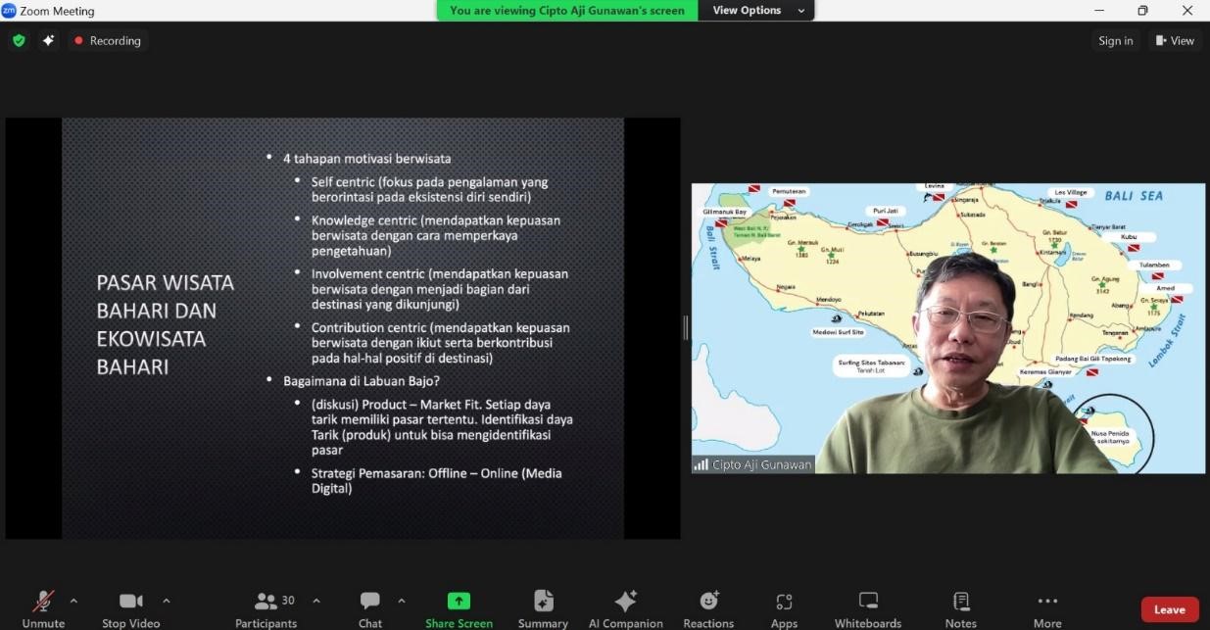1210x630 pixels.
Task: Click the "Medowi Surf Site" map label
Action: pos(838,331)
